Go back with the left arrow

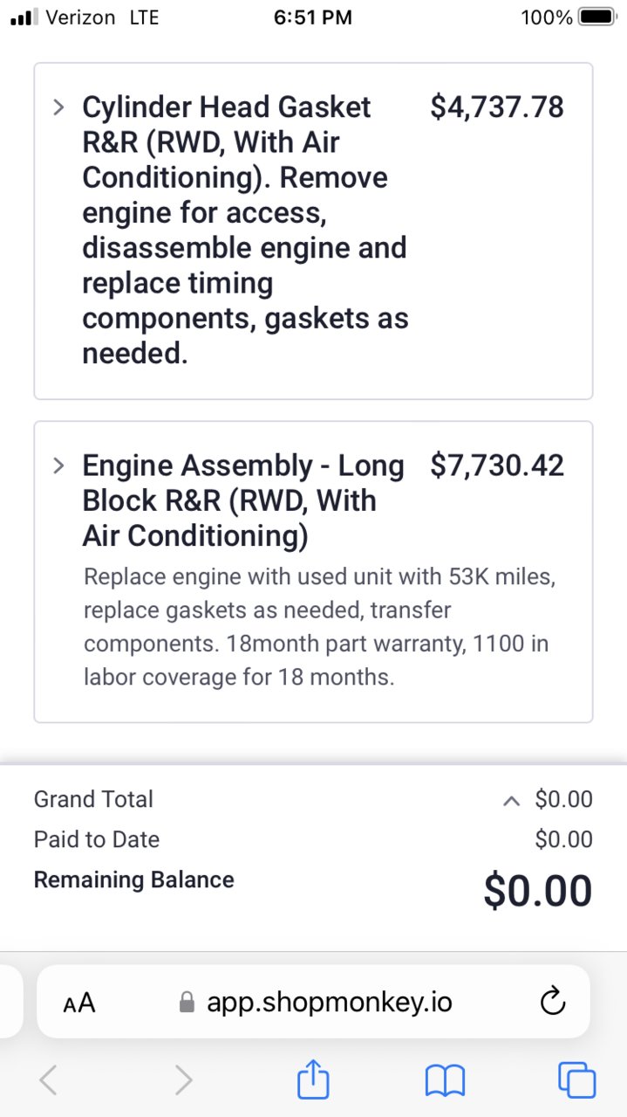pyautogui.click(x=49, y=1080)
